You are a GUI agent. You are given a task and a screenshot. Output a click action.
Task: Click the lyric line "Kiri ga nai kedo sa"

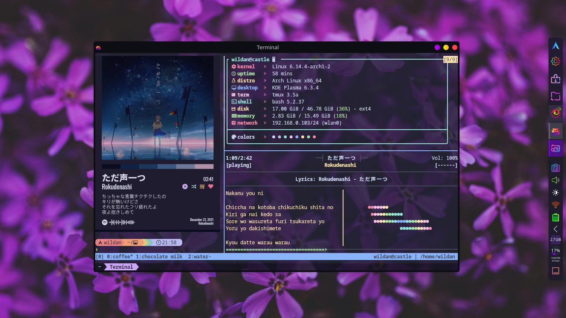click(253, 214)
